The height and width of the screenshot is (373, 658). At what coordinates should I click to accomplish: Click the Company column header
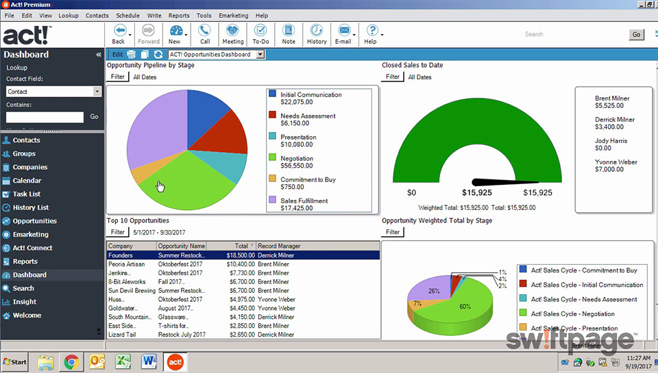132,246
